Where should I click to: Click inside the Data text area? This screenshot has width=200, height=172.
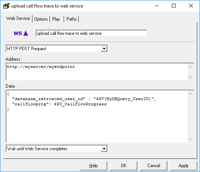[x=97, y=116]
